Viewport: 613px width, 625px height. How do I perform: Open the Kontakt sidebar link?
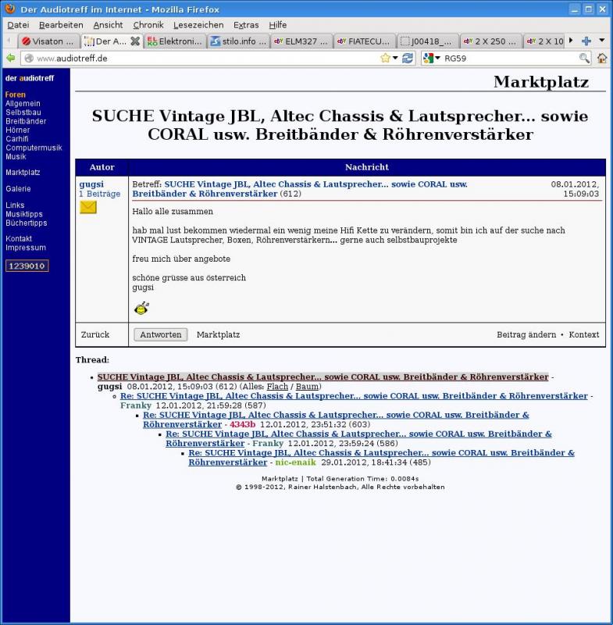(19, 238)
